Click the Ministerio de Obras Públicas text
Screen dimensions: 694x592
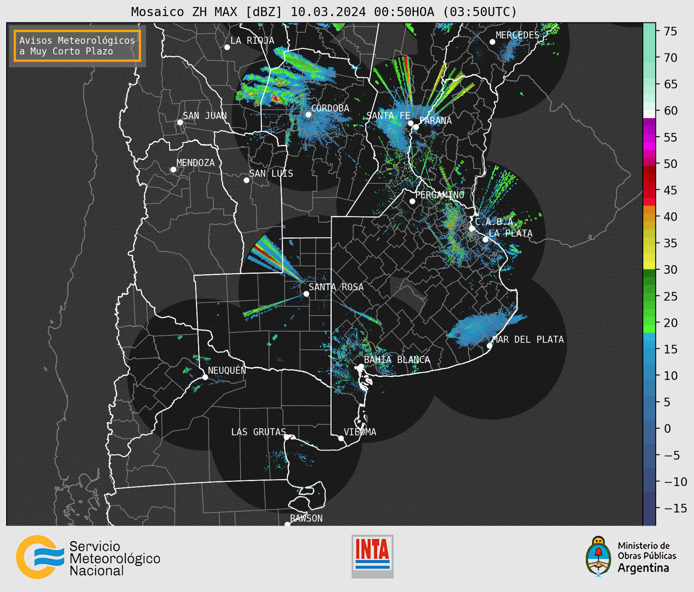click(x=647, y=550)
